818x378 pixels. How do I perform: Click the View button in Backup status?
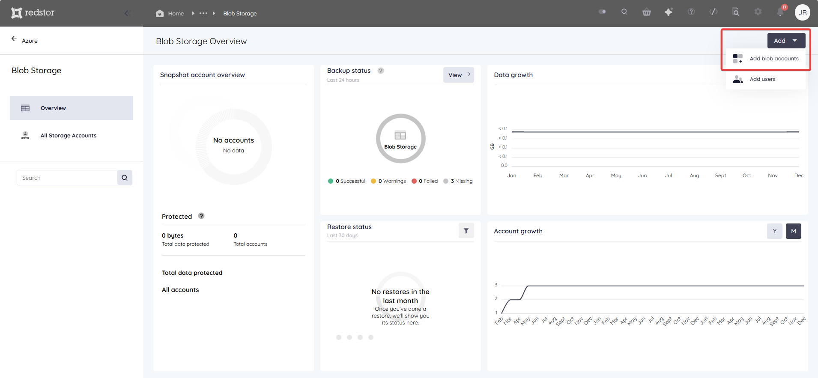coord(458,75)
